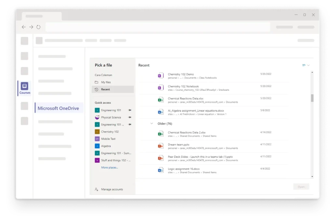This screenshot has height=222, width=333.
Task: Open the view options chevron next to sort icon
Action: tap(309, 65)
